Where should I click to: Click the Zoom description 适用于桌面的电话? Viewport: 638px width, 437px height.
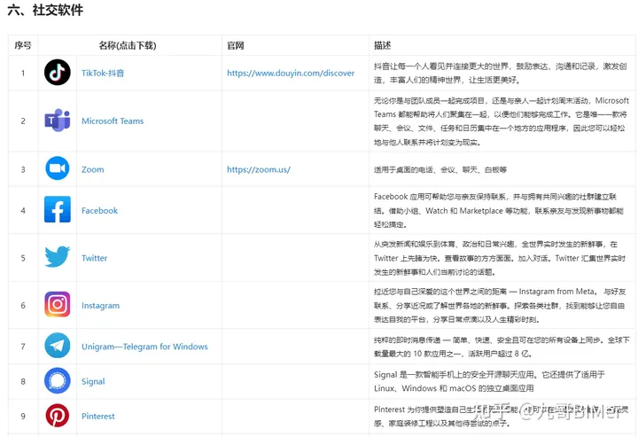[440, 169]
